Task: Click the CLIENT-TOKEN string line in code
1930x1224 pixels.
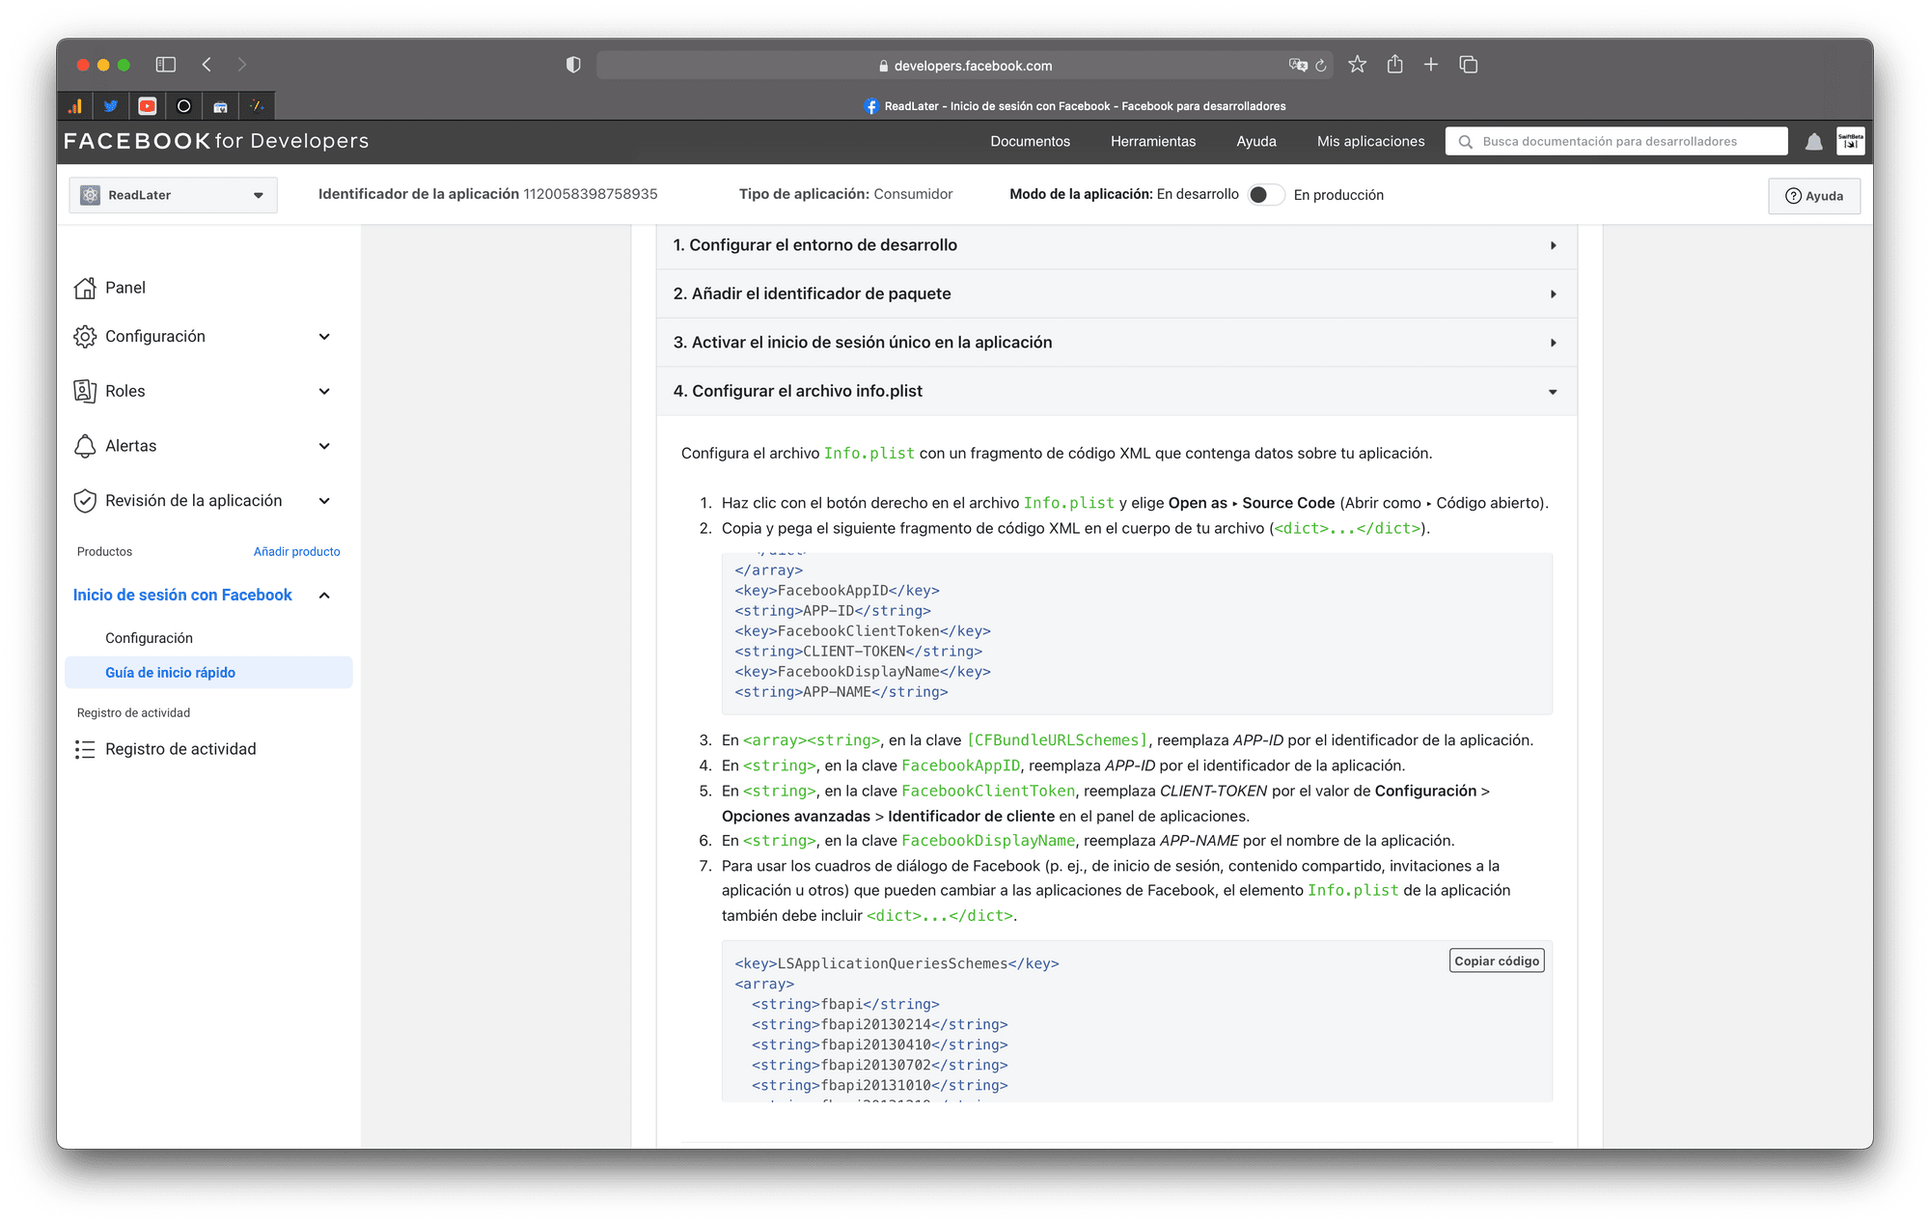Action: [859, 652]
